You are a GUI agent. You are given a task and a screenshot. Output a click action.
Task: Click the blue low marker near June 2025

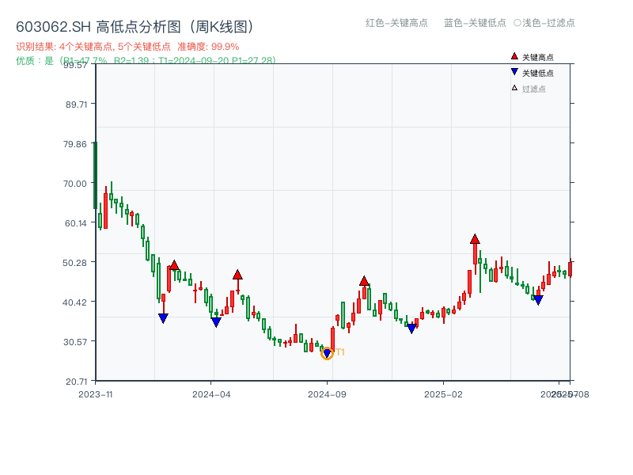click(538, 299)
